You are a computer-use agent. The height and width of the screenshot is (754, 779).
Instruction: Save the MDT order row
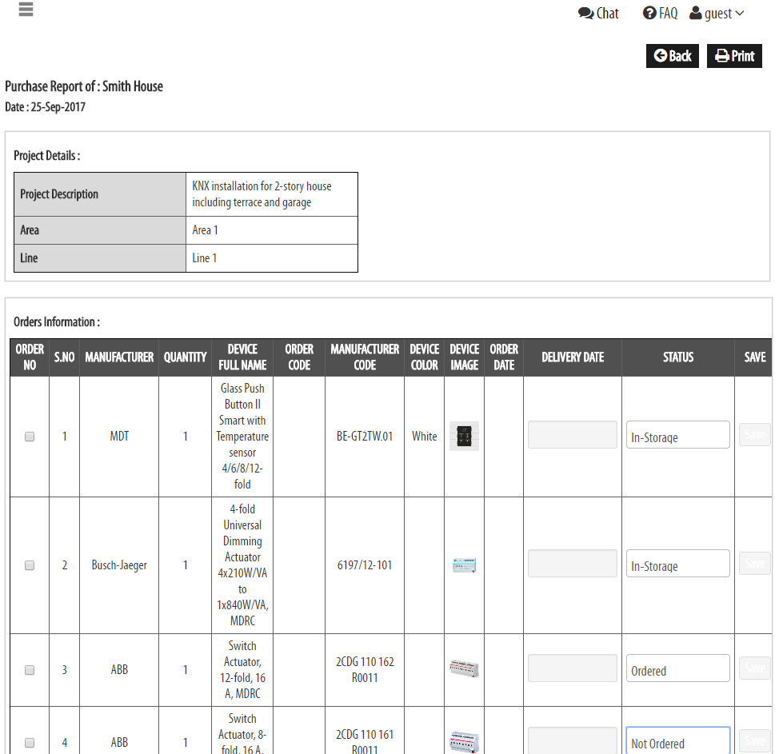point(755,435)
